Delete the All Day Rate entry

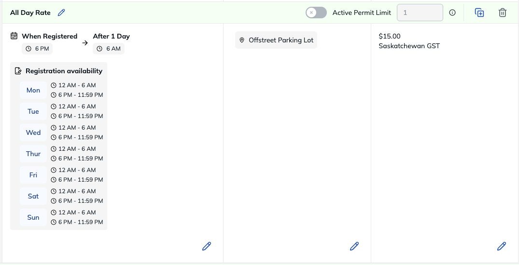[503, 13]
